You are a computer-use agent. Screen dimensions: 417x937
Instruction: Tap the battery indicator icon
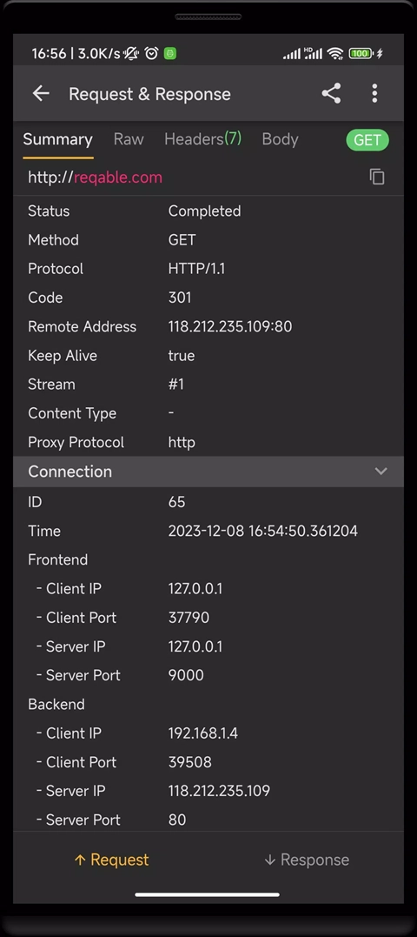[x=361, y=54]
